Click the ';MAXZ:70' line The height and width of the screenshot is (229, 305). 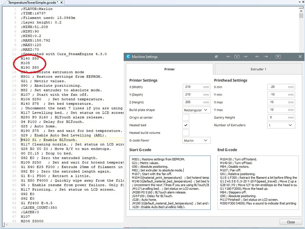click(x=30, y=49)
